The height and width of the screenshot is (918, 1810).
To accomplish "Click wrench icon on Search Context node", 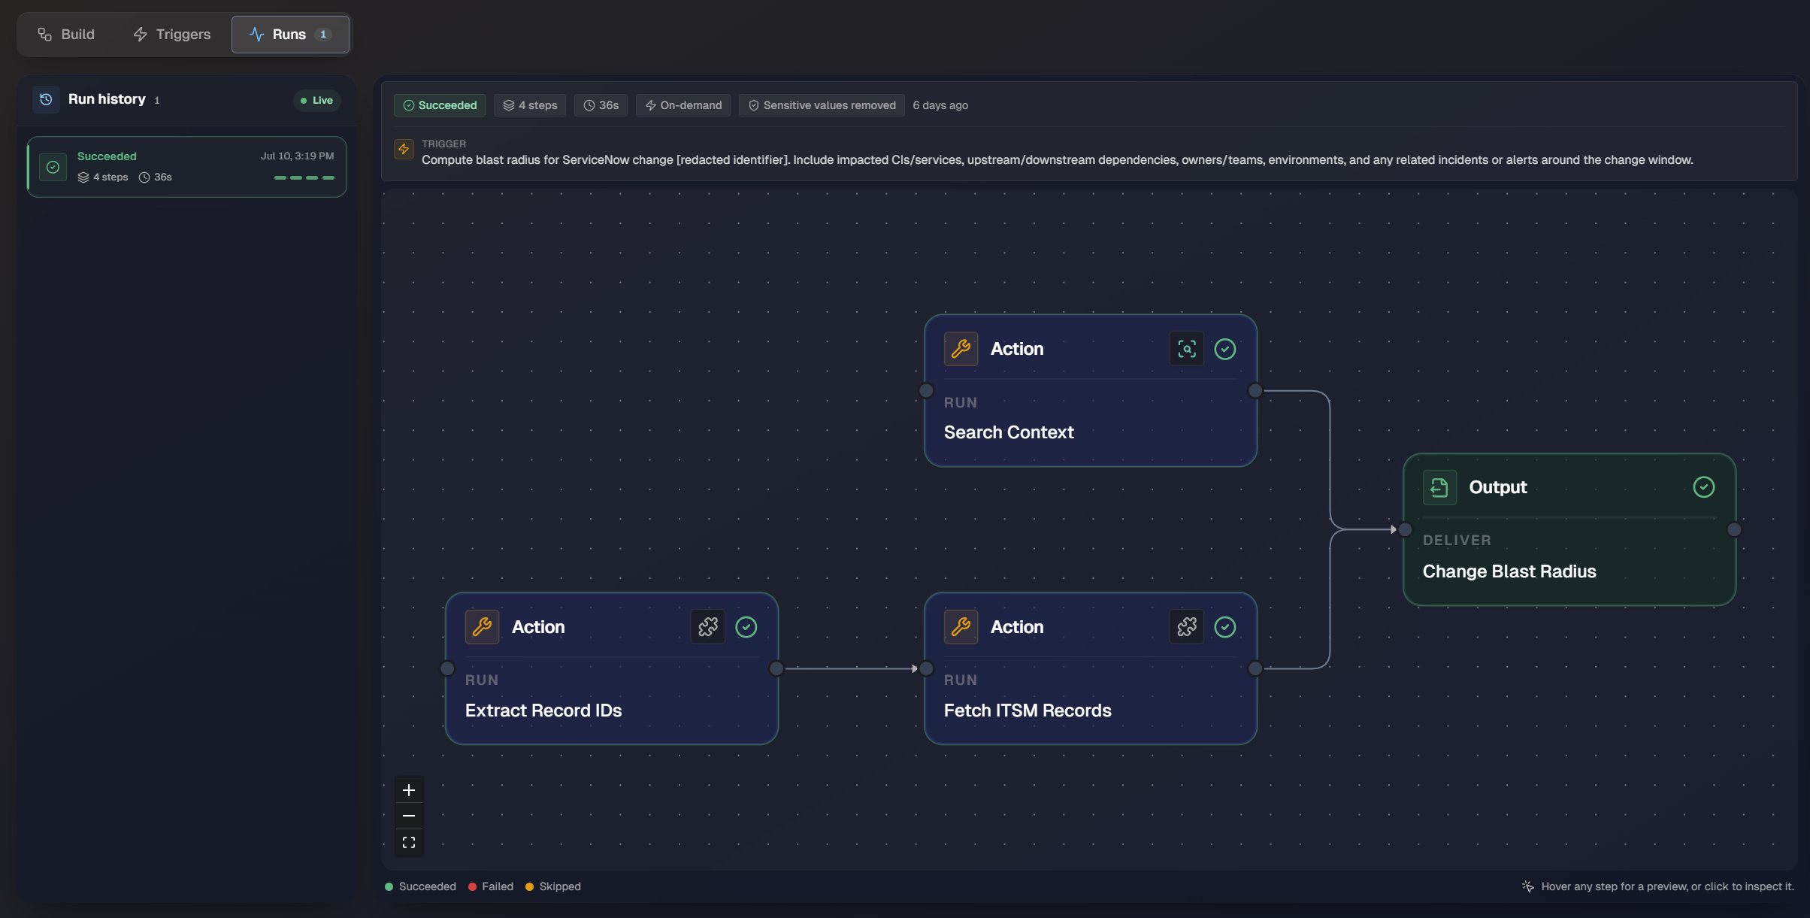I will click(x=961, y=349).
